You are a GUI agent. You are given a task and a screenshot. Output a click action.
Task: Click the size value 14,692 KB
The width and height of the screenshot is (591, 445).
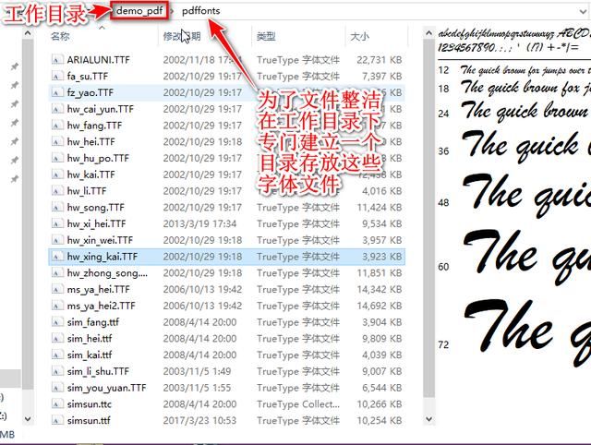380,306
